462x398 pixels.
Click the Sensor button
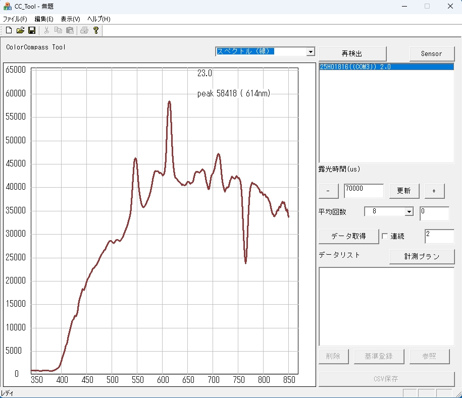point(431,53)
